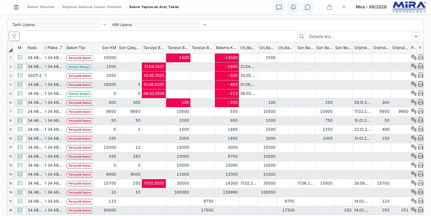The image size is (431, 216).
Task: Open list icon for row 1
Action: 20,57
